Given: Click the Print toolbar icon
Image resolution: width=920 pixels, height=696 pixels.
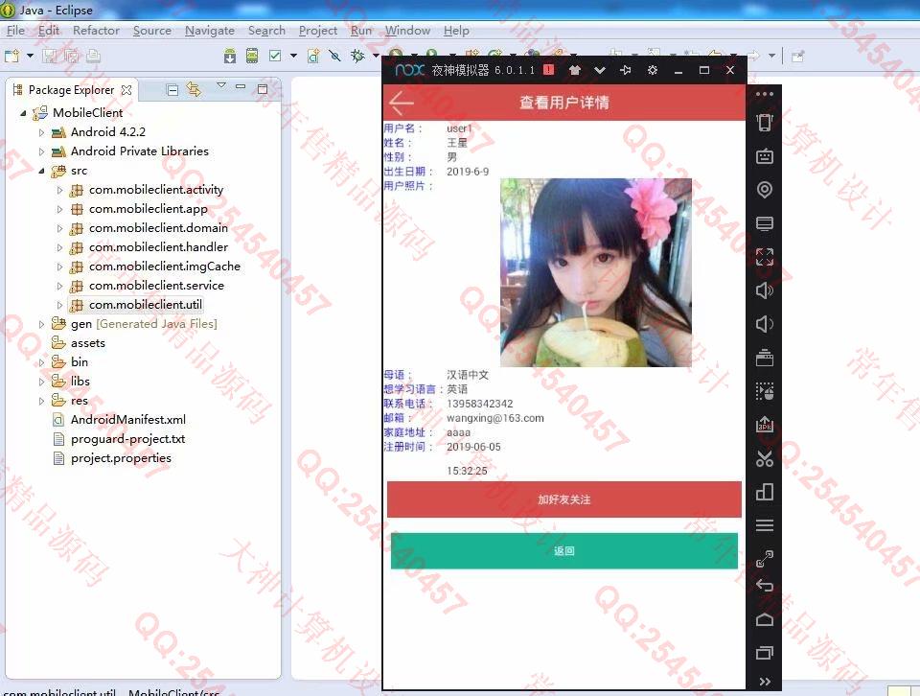Looking at the screenshot, I should click(93, 56).
